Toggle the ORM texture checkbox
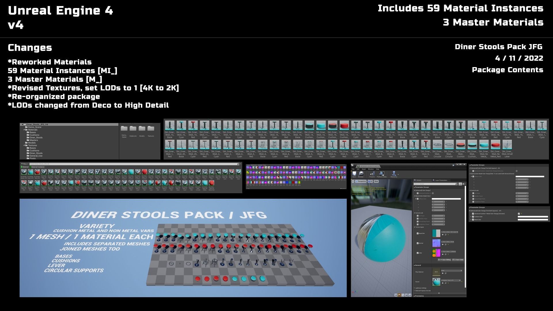 [x=418, y=253]
